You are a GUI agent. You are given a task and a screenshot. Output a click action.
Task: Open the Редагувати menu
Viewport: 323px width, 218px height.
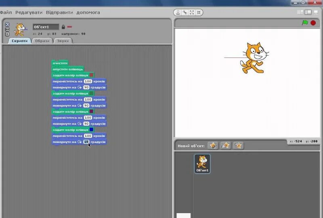[x=29, y=13]
